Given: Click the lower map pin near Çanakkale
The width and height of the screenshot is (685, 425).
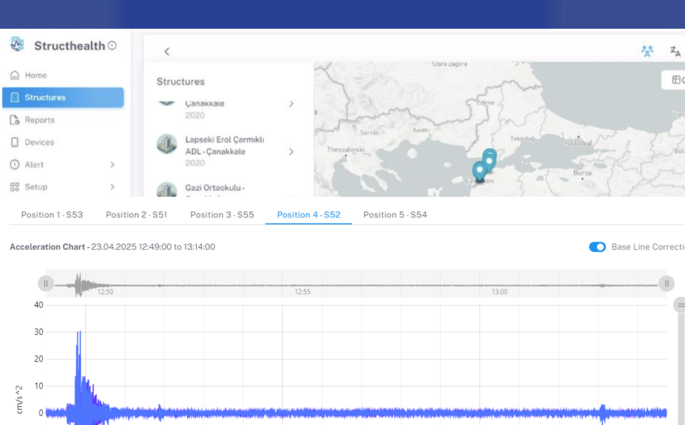Looking at the screenshot, I should pyautogui.click(x=479, y=171).
